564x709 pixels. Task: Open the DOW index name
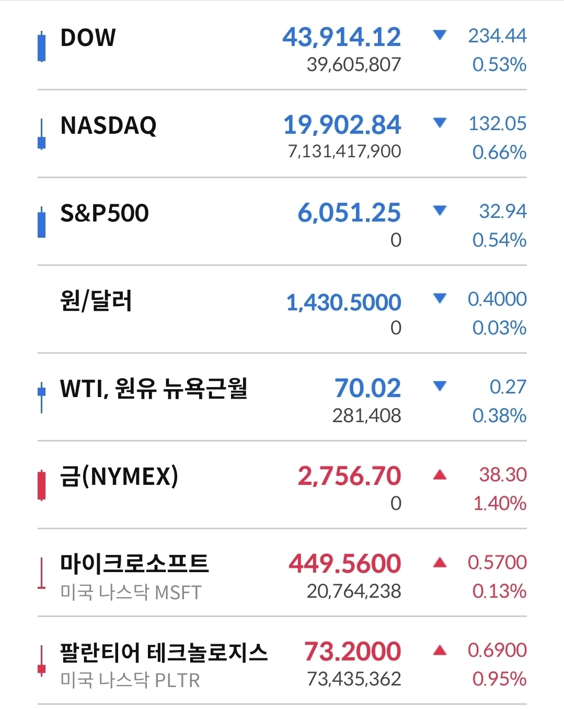tap(88, 38)
